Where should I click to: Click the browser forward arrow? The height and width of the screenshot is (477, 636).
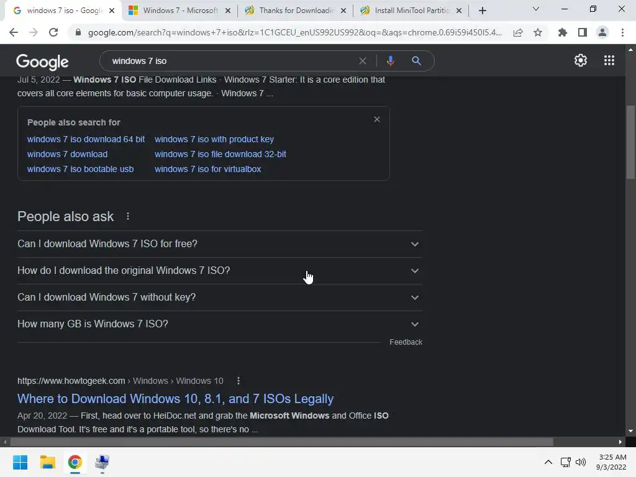tap(34, 32)
